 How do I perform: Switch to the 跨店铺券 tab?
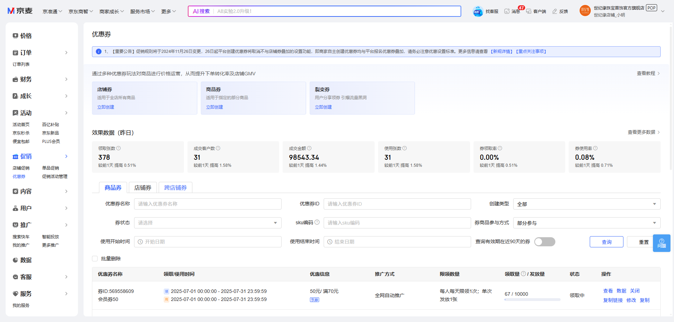coord(175,188)
